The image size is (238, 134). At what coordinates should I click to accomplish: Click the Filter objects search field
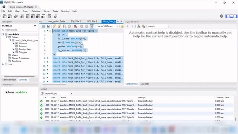21,30
